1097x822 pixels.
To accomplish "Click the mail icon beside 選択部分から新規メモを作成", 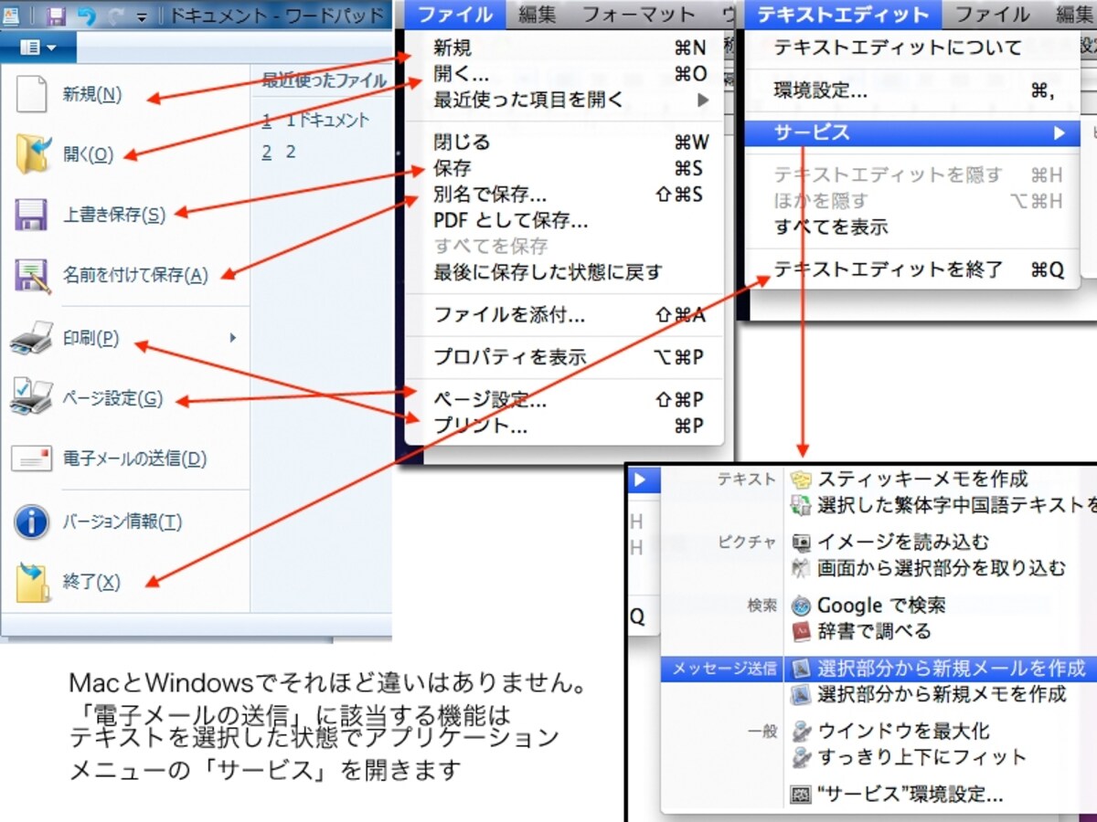I will coord(801,694).
